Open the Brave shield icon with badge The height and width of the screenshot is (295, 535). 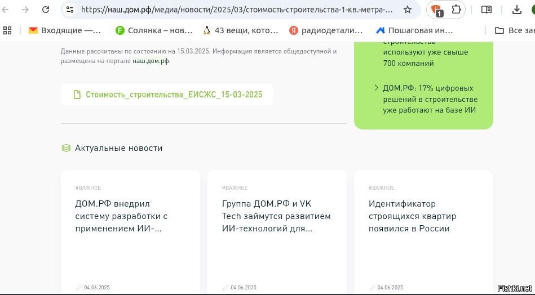click(436, 10)
